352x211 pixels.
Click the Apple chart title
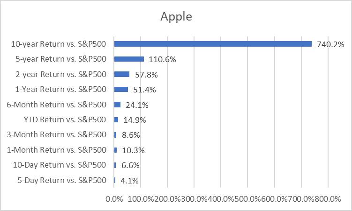(176, 17)
